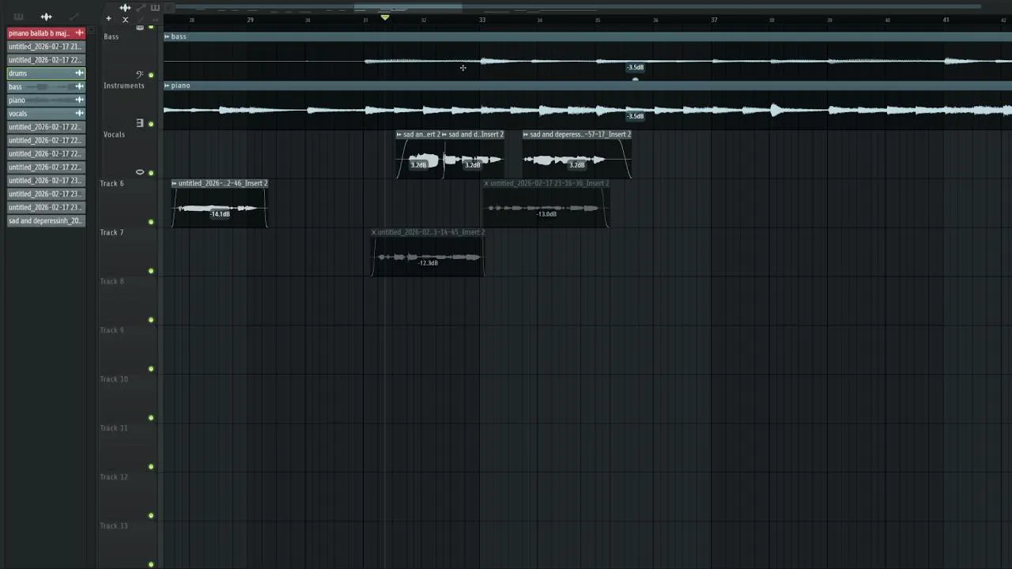Click the piano keys icon in playlist header
Screen dimensions: 1012x569
[x=155, y=8]
